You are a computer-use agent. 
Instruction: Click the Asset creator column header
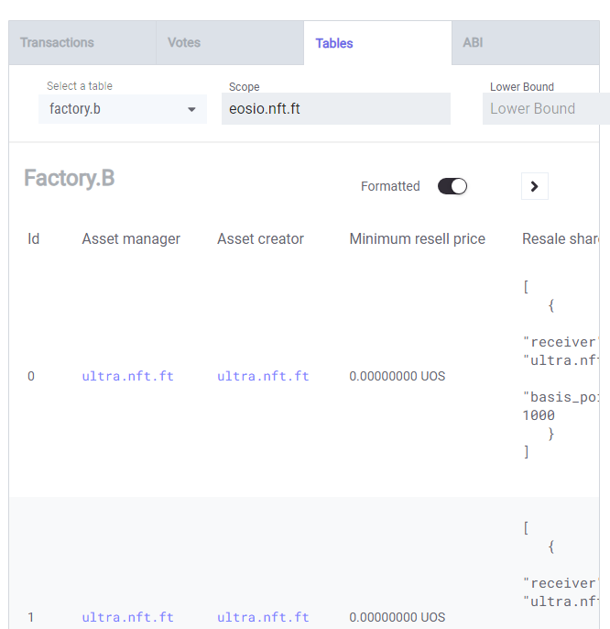[260, 239]
